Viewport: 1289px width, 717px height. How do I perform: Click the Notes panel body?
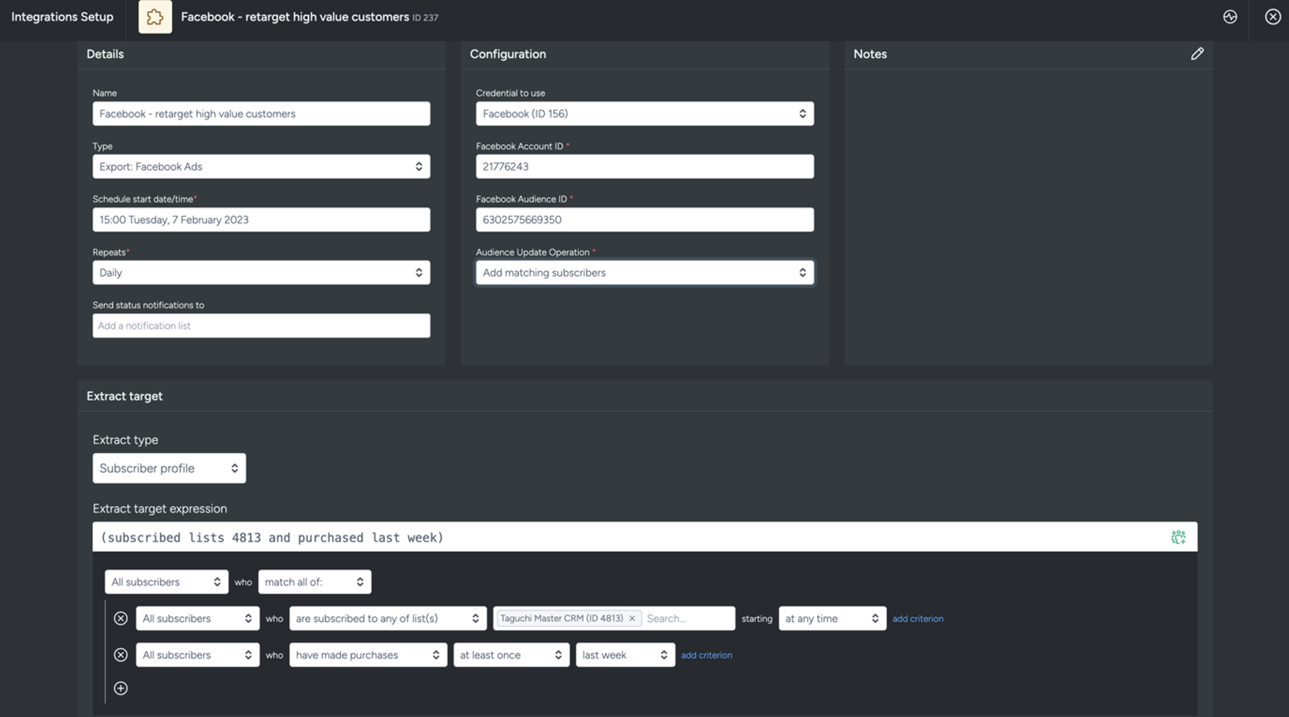point(1028,216)
